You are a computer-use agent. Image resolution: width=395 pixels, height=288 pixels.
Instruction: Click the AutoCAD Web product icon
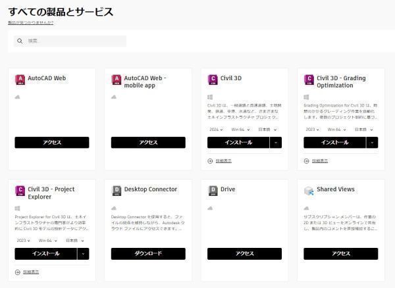[x=20, y=80]
